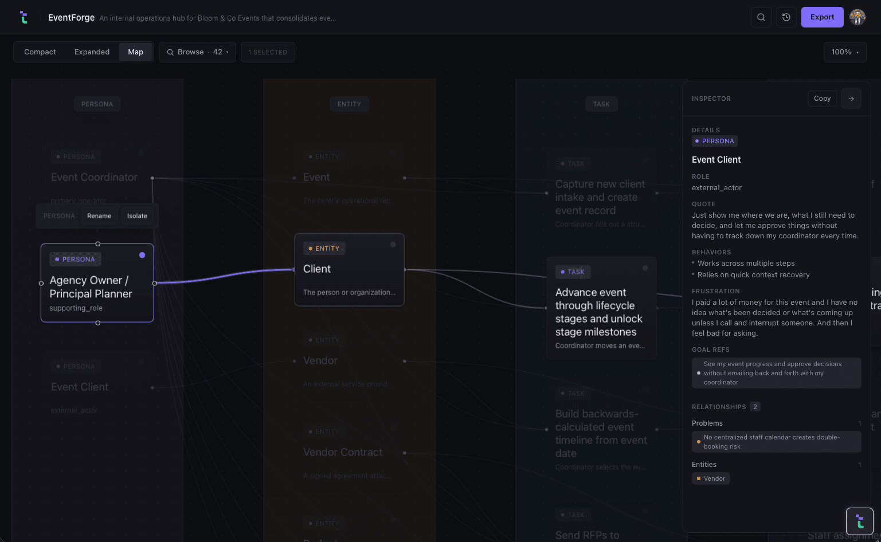The image size is (881, 542).
Task: Click the status dot on Advance event task card
Action: 645,268
